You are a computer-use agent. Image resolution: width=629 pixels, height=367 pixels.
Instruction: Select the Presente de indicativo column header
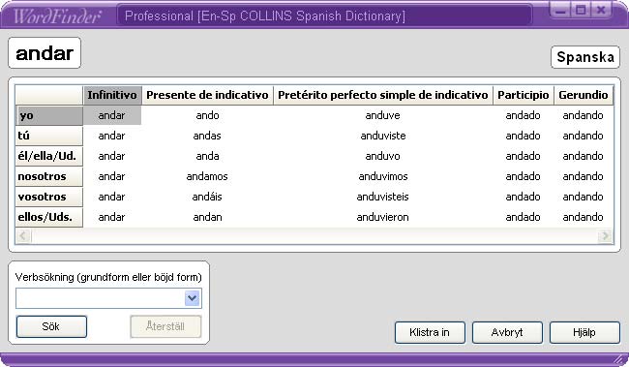(207, 95)
